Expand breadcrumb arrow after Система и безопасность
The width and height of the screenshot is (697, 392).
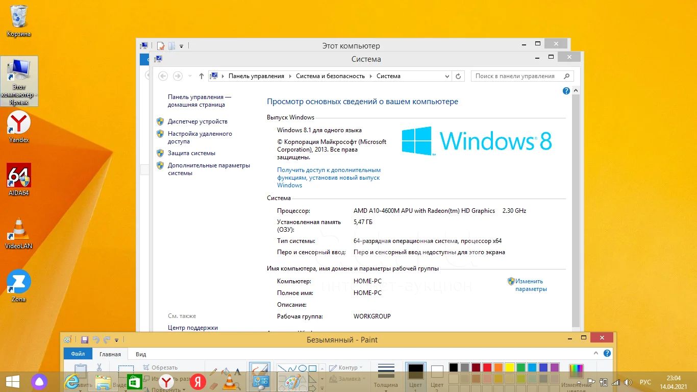pyautogui.click(x=370, y=76)
